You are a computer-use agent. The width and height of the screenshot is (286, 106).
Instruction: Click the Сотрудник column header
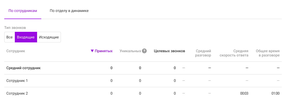tap(16, 51)
